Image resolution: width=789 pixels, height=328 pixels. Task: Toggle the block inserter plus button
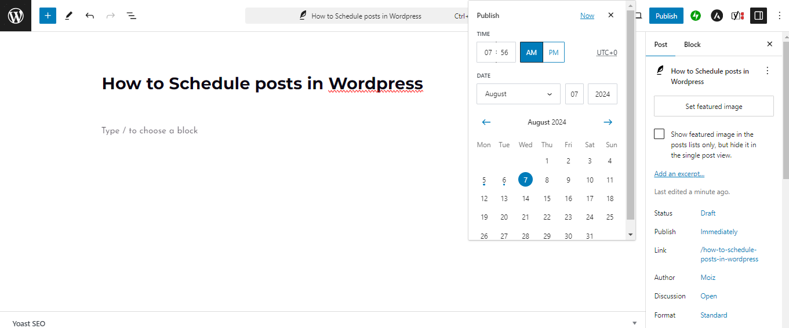(48, 16)
